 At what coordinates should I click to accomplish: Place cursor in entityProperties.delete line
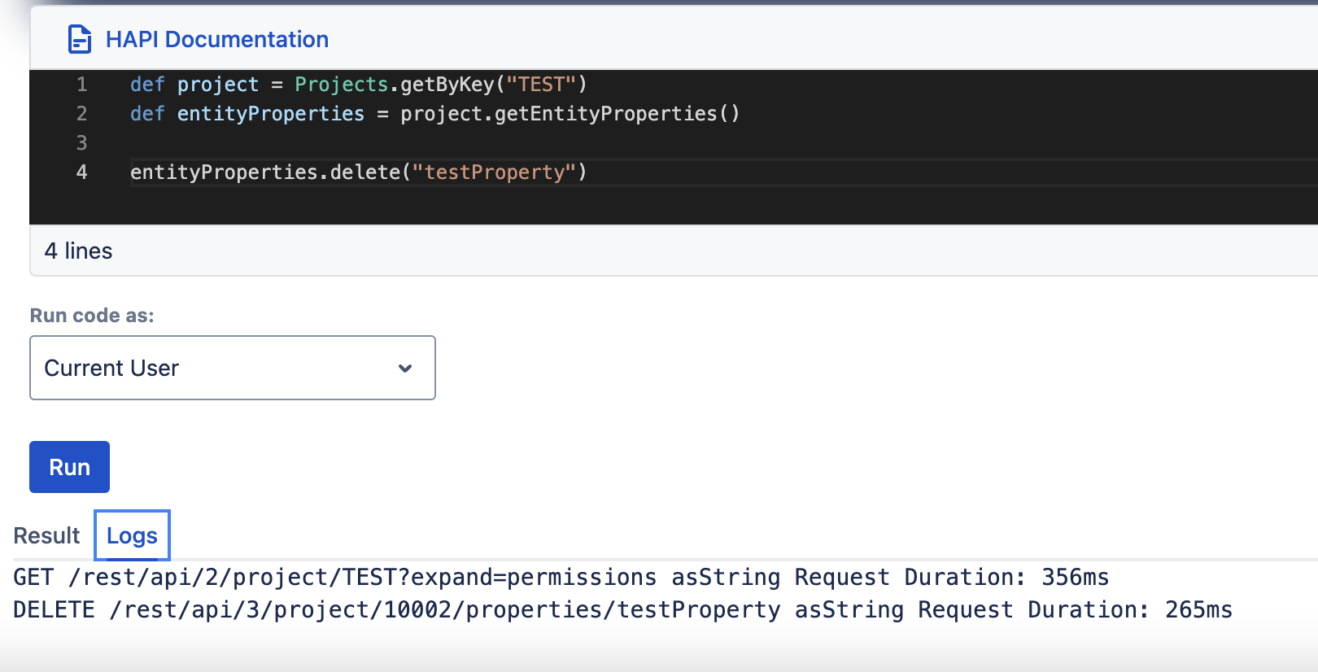point(359,172)
